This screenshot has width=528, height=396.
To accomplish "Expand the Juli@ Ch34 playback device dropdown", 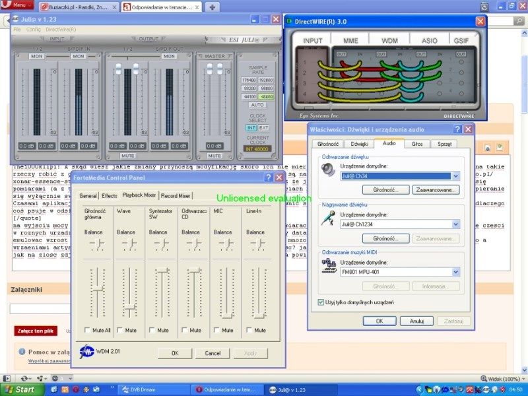I will (x=455, y=176).
